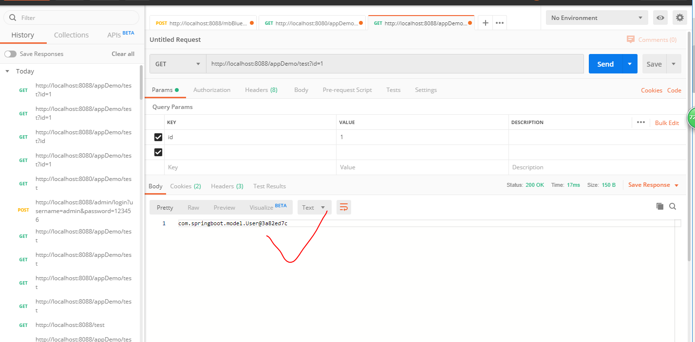Toggle line wrapping in response viewer
The image size is (695, 342).
[x=344, y=207]
